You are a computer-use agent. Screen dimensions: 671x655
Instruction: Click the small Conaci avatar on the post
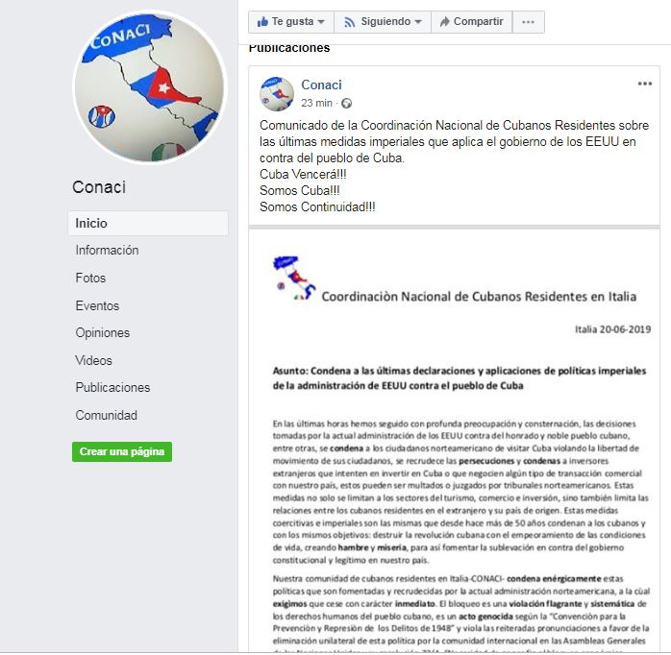coord(277,94)
